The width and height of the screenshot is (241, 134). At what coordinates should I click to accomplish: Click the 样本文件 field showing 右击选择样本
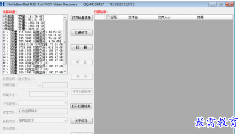(43, 111)
